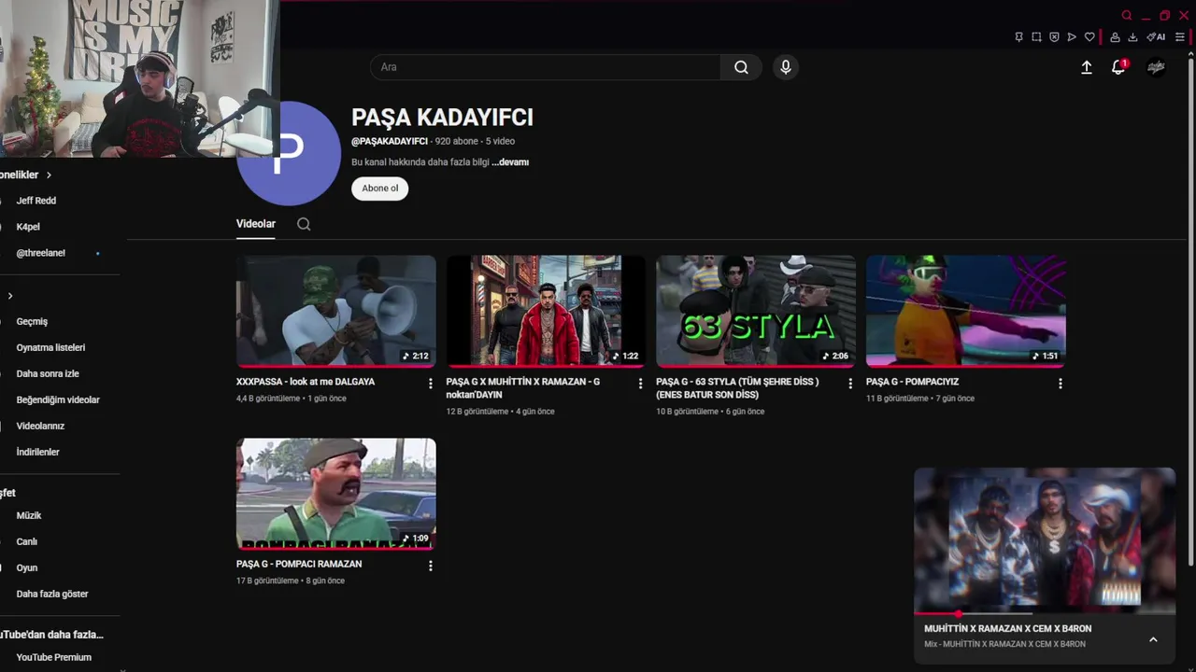Play the G noktan'DAYIN thumbnail
The width and height of the screenshot is (1196, 672).
click(546, 311)
